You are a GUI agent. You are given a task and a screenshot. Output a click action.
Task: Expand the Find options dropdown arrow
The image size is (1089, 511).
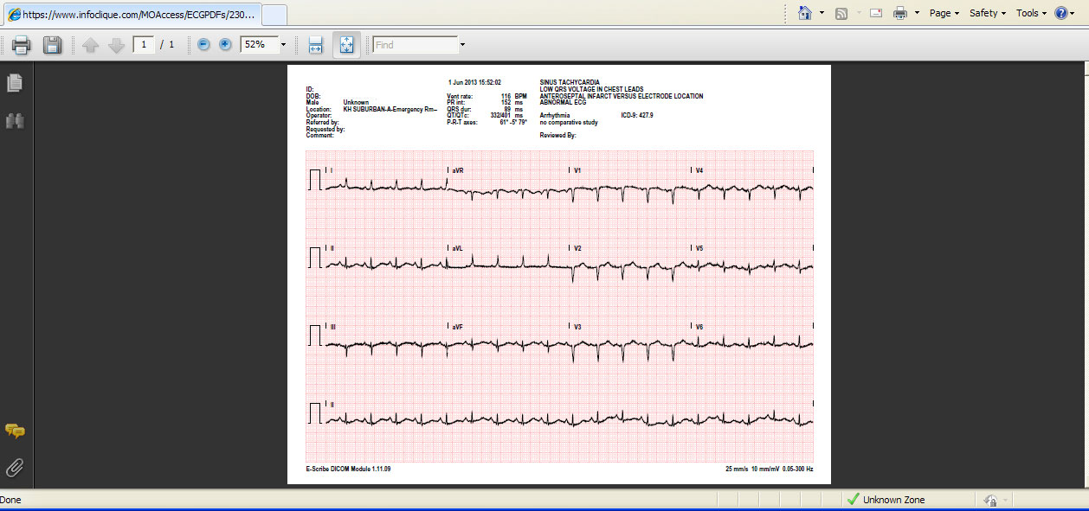[x=462, y=45]
